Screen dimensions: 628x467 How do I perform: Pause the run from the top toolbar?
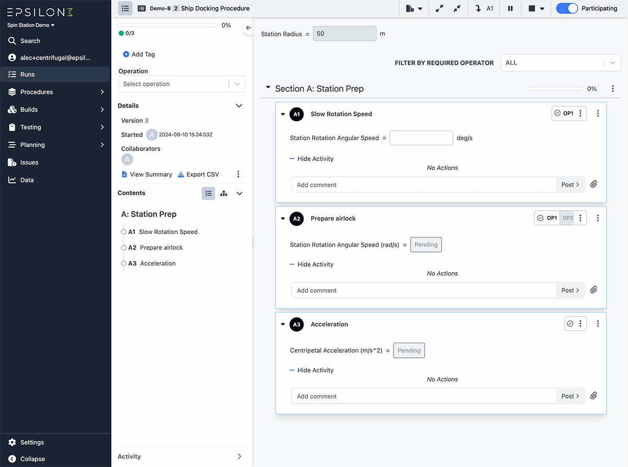tap(510, 8)
